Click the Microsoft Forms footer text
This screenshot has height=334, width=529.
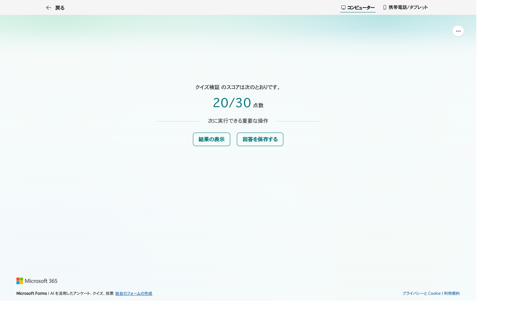[x=32, y=293]
